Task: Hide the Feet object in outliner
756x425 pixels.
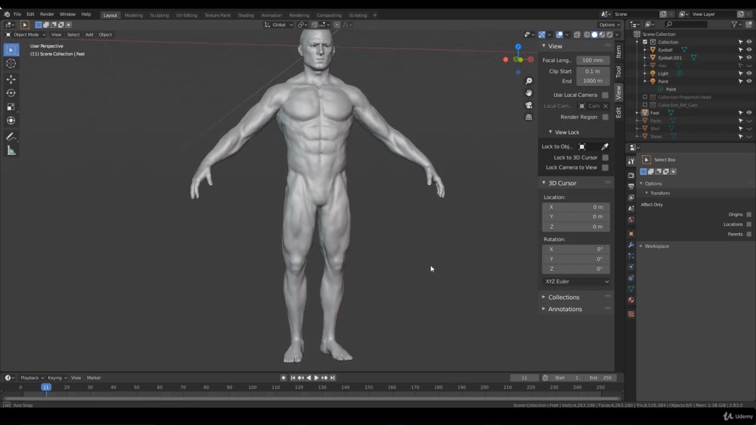Action: (749, 113)
